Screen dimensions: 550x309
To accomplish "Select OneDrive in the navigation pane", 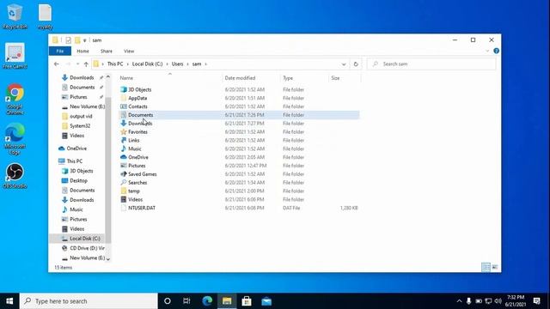I will point(76,148).
